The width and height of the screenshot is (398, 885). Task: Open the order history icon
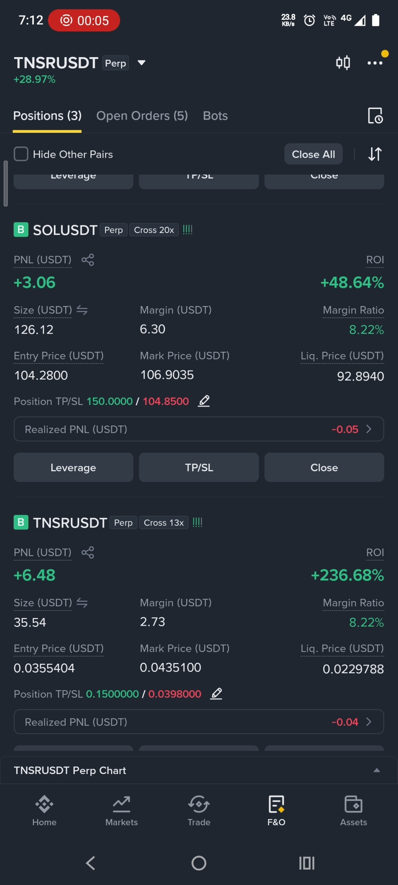tap(376, 116)
